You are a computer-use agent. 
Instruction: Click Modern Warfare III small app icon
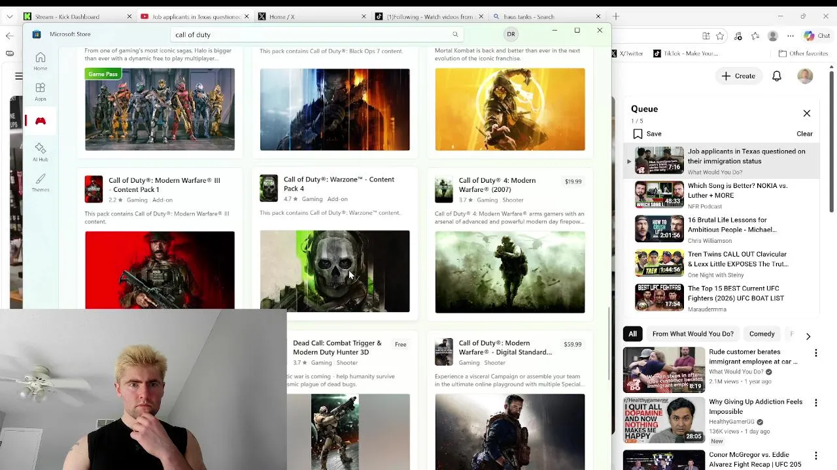pos(94,189)
